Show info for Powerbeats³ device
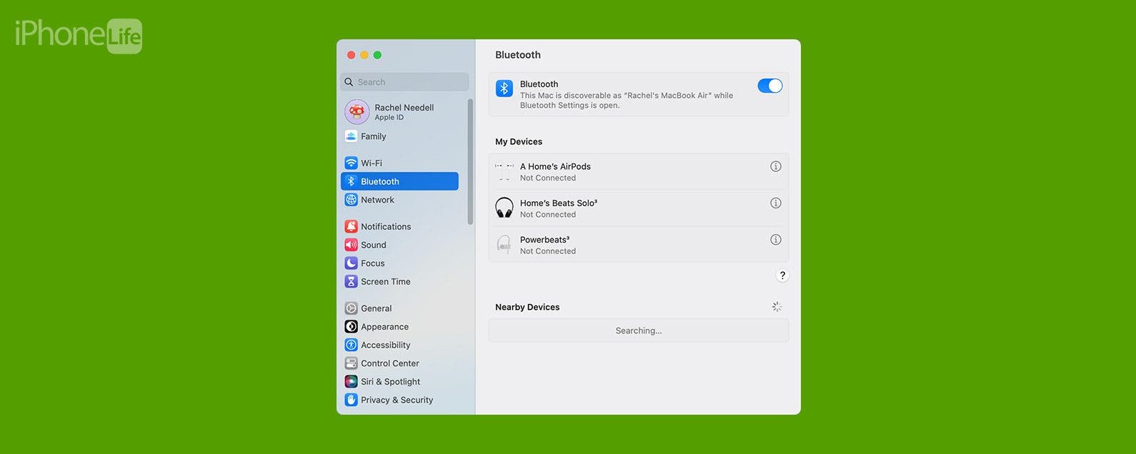This screenshot has width=1136, height=454. click(775, 240)
